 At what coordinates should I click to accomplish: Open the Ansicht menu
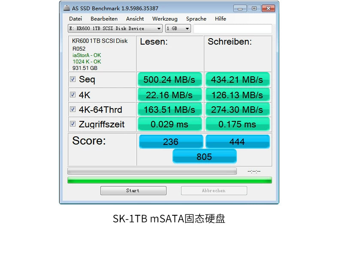coord(135,19)
